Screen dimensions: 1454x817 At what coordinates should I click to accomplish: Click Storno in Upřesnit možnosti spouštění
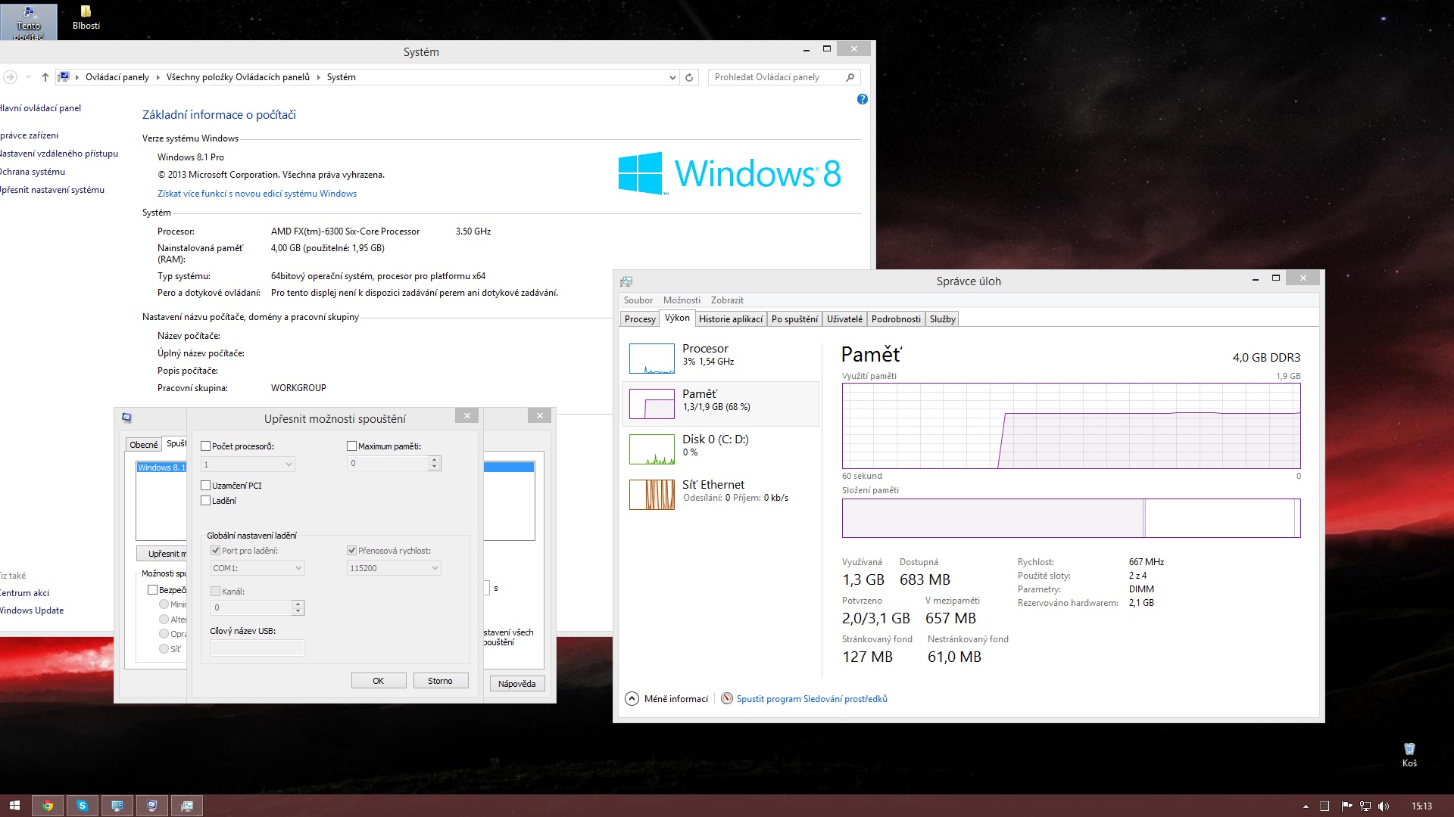pos(440,681)
